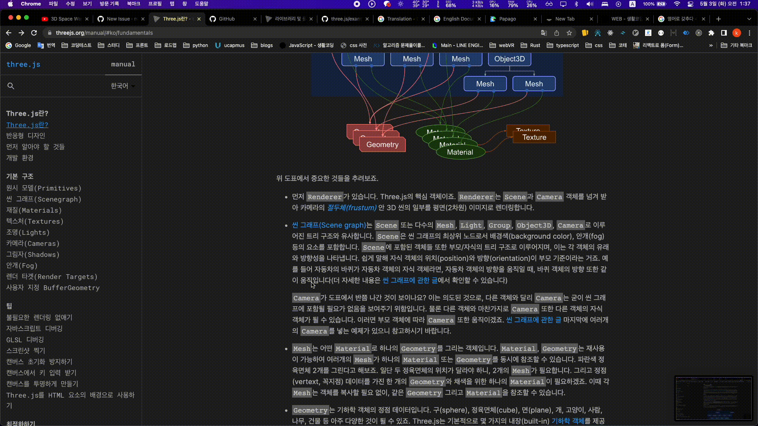Follow the 절두체(frustum) link in the article
Viewport: 758px width, 426px height.
click(352, 207)
